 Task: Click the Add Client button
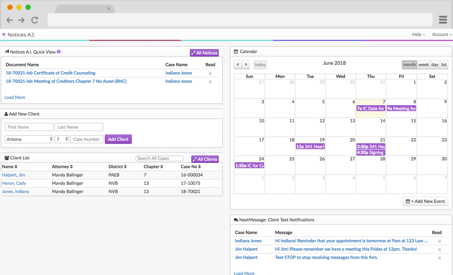pyautogui.click(x=118, y=139)
